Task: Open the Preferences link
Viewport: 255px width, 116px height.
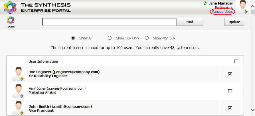Action: (224, 7)
